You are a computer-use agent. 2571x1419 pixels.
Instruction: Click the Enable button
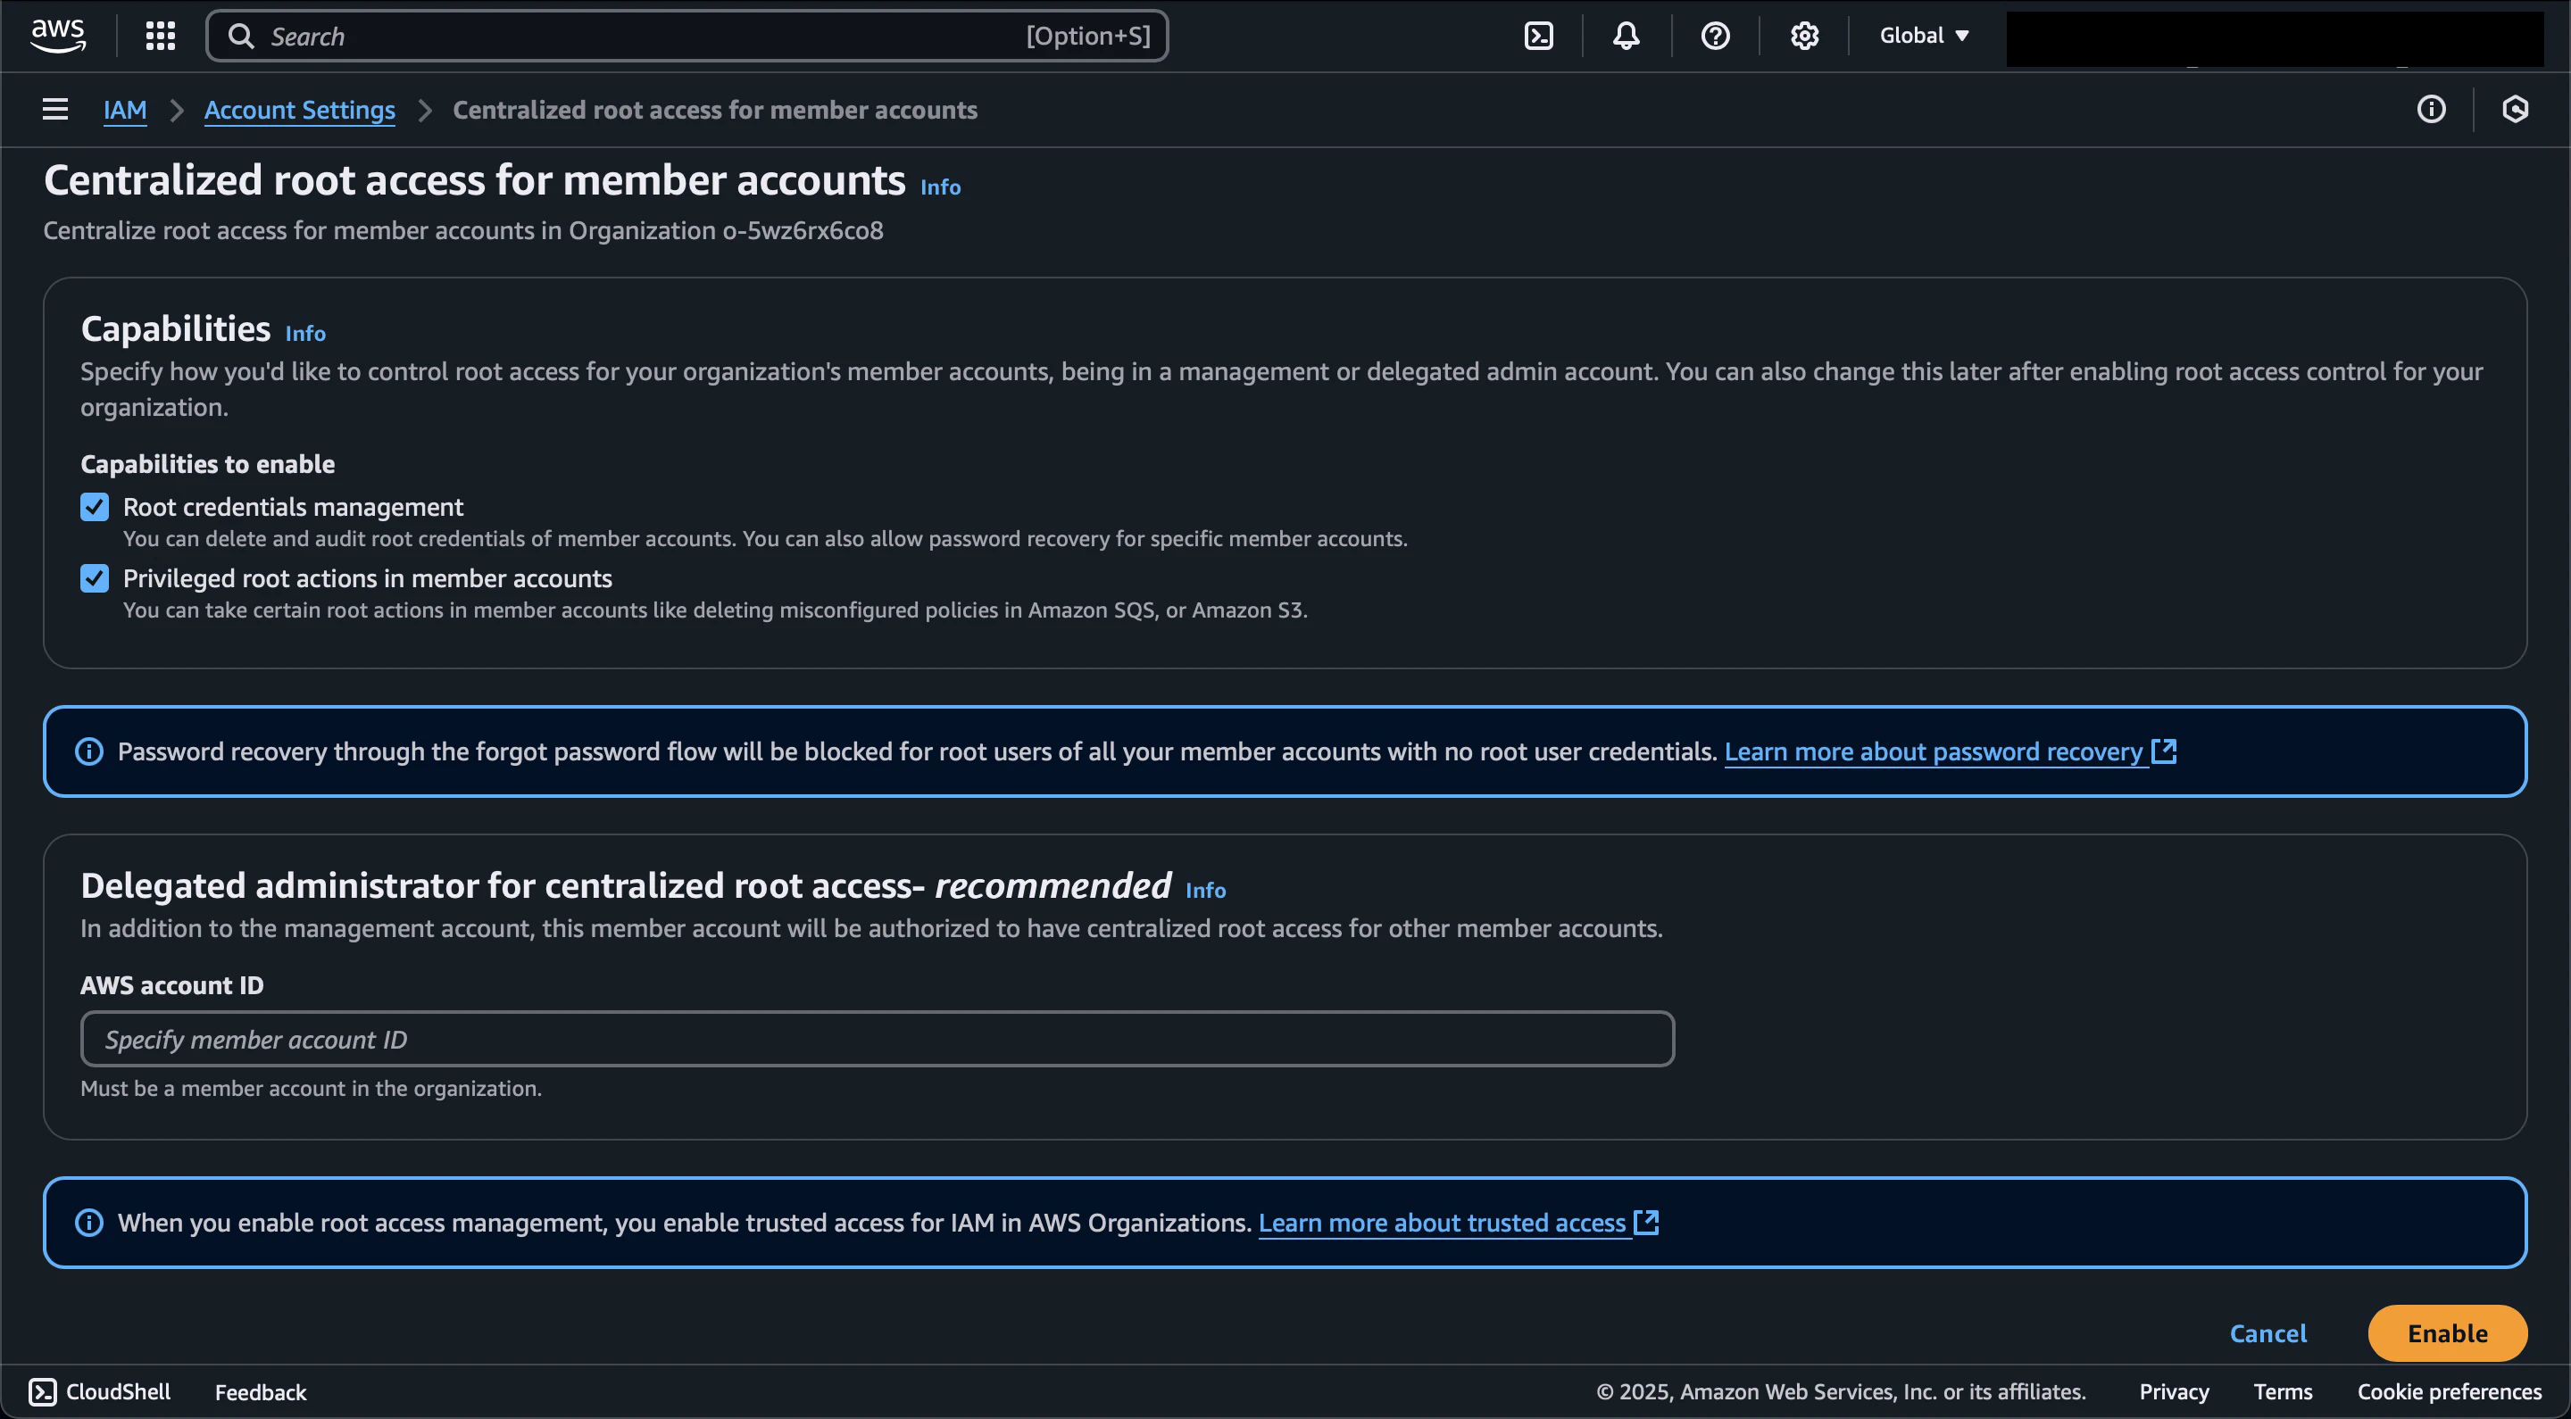pos(2446,1333)
